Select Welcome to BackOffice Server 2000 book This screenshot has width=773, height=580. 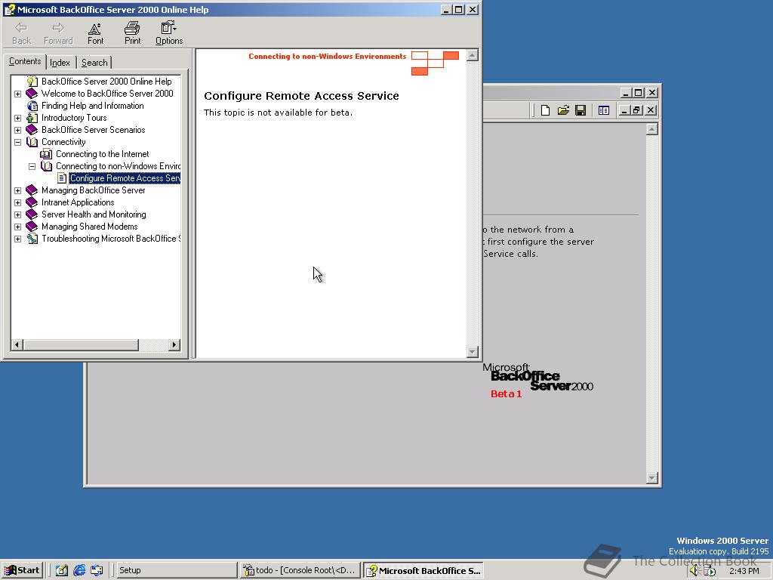107,93
